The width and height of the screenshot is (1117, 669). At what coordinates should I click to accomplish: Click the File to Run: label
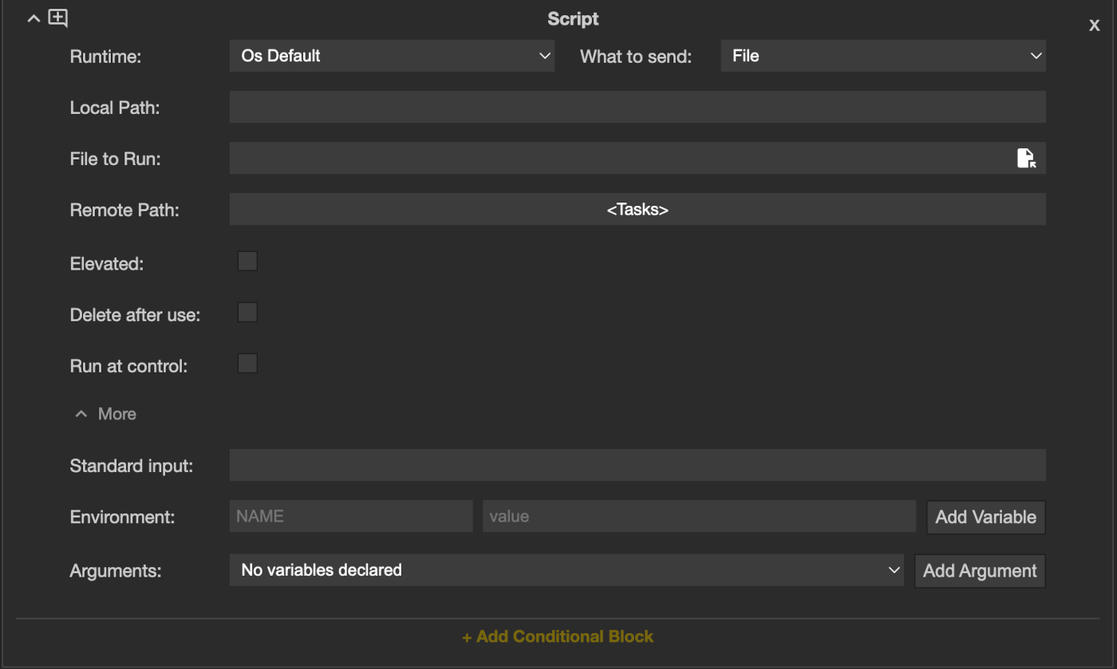click(x=116, y=159)
